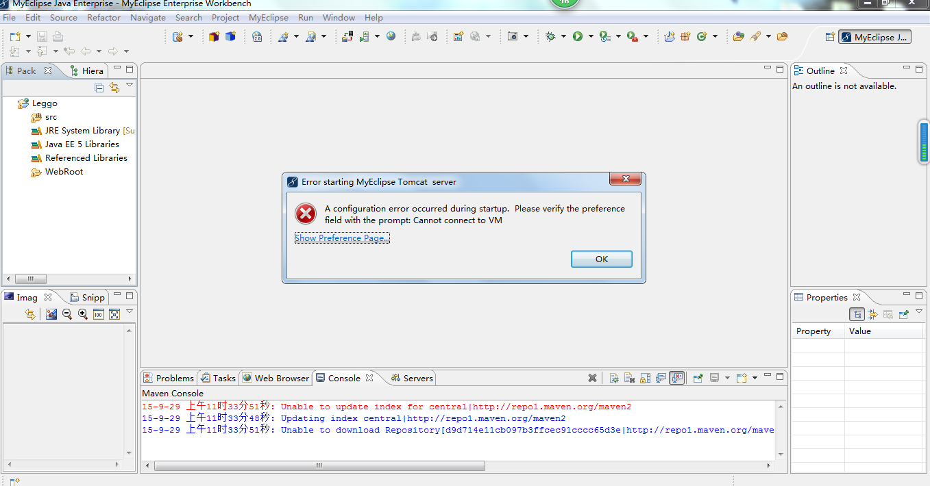Viewport: 930px width, 486px height.
Task: Toggle Show Console When Output Changes button
Action: click(x=661, y=378)
